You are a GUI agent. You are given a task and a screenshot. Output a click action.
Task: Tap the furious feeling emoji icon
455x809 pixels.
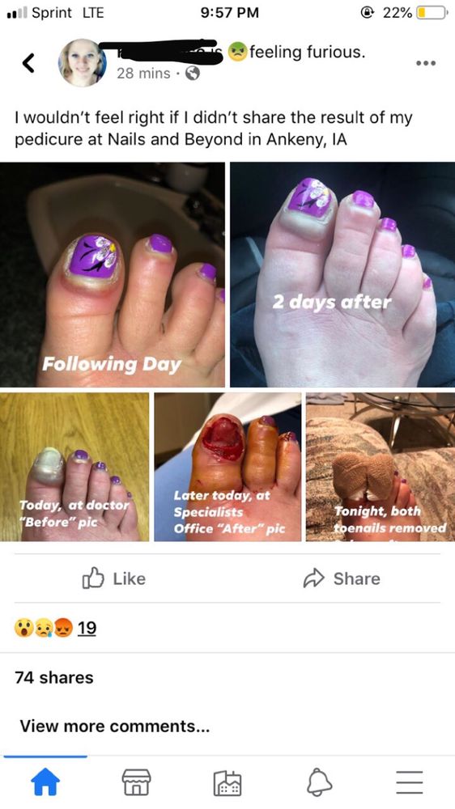click(x=237, y=53)
